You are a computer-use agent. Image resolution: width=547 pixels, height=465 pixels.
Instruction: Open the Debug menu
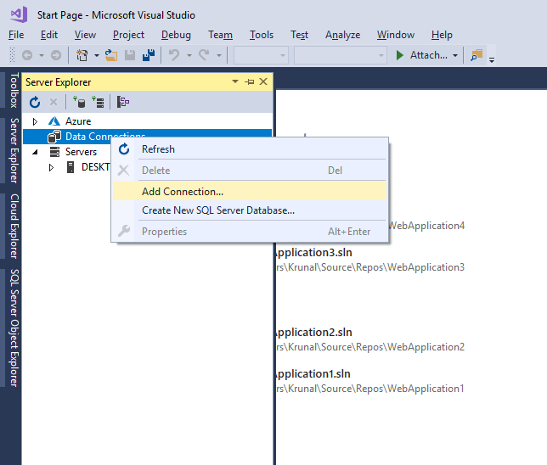[176, 35]
